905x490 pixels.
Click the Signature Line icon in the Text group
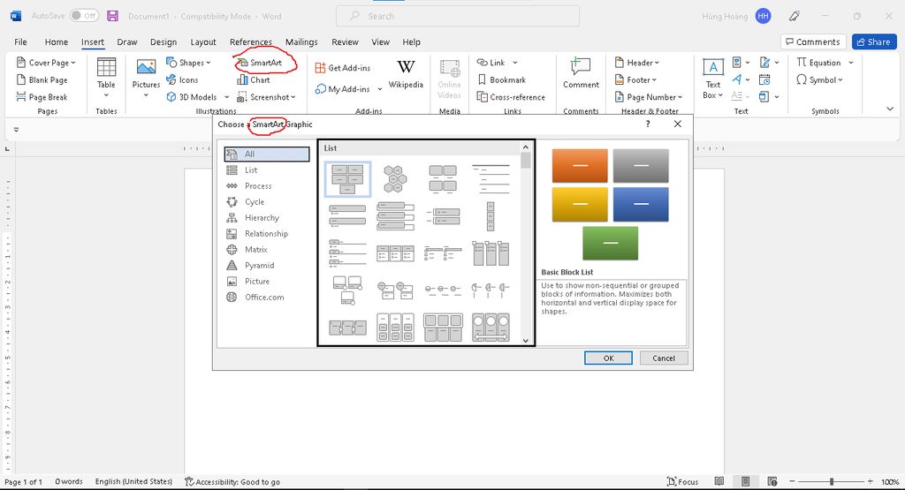coord(765,63)
